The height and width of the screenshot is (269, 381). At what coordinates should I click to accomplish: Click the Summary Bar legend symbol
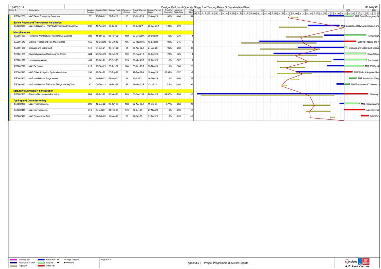coord(14,260)
